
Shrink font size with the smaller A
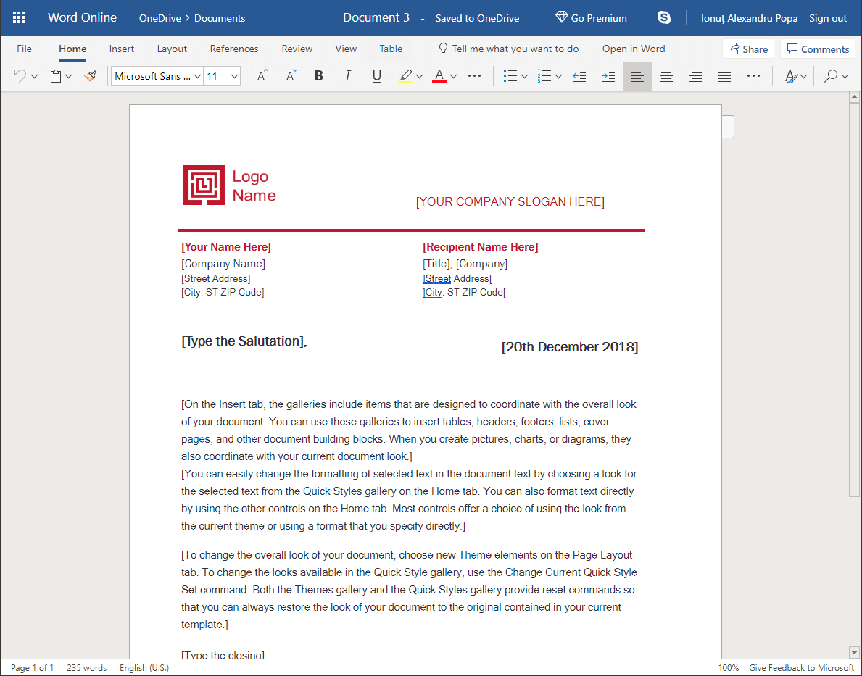[x=291, y=76]
